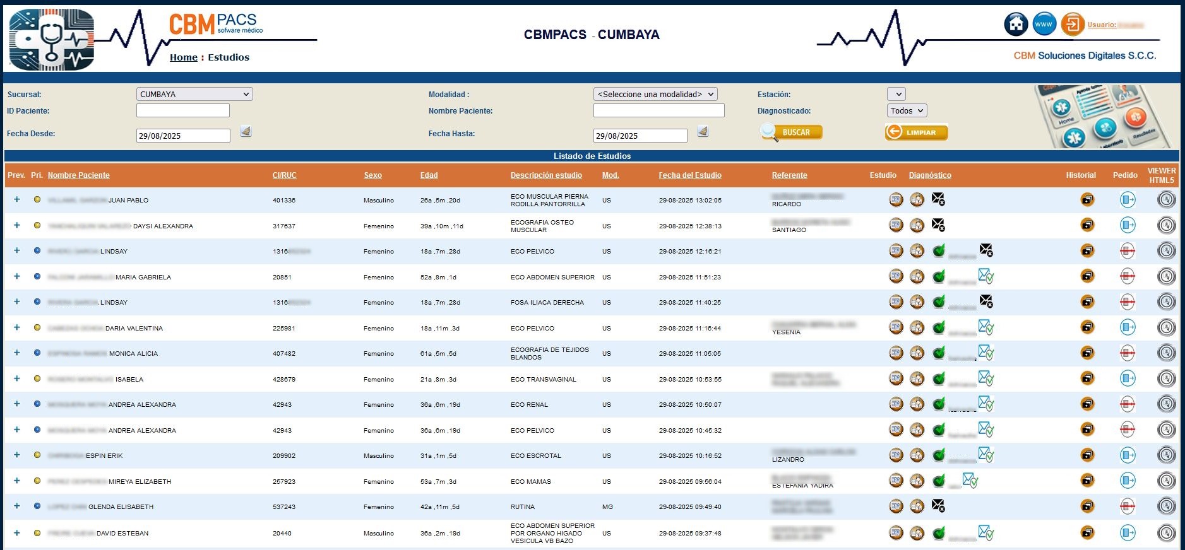Click sent-mail icon for ECO ESCROTAL row
Image resolution: width=1185 pixels, height=550 pixels.
[986, 455]
